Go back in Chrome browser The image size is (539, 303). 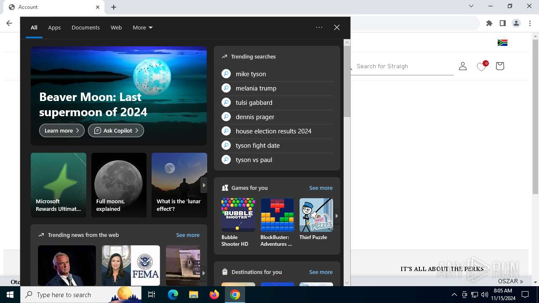(x=9, y=23)
